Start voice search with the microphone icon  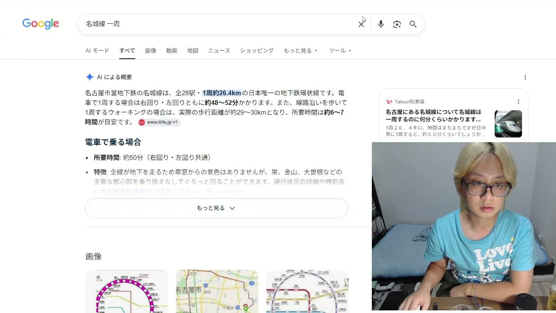(x=381, y=24)
